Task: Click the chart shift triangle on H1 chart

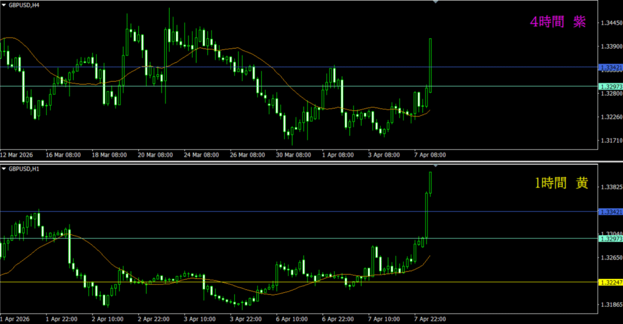Action: point(436,166)
